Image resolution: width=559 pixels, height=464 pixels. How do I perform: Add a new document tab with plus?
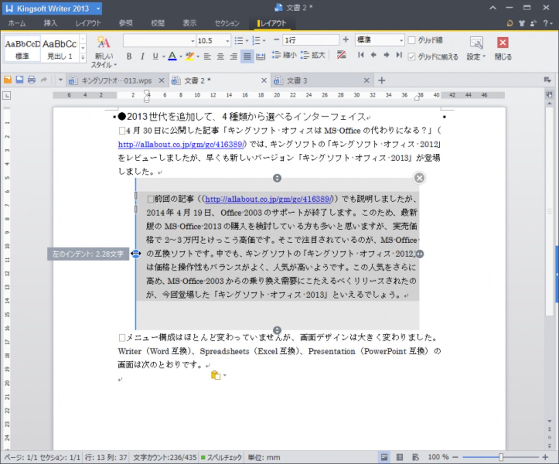tap(382, 80)
